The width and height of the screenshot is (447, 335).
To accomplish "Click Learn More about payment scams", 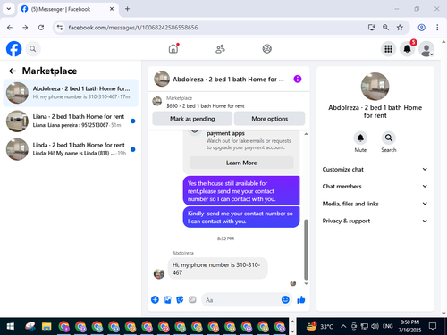I will coord(241,163).
